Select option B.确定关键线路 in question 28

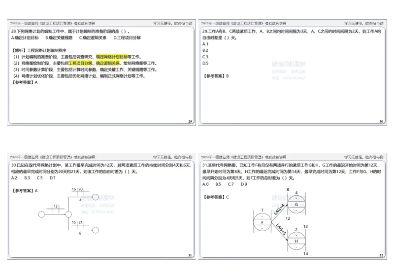pos(59,37)
